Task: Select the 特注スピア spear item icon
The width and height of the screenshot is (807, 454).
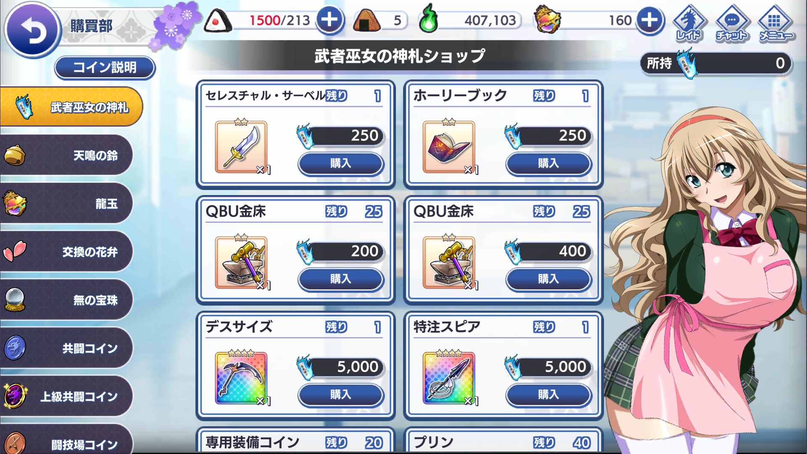Action: tap(449, 378)
